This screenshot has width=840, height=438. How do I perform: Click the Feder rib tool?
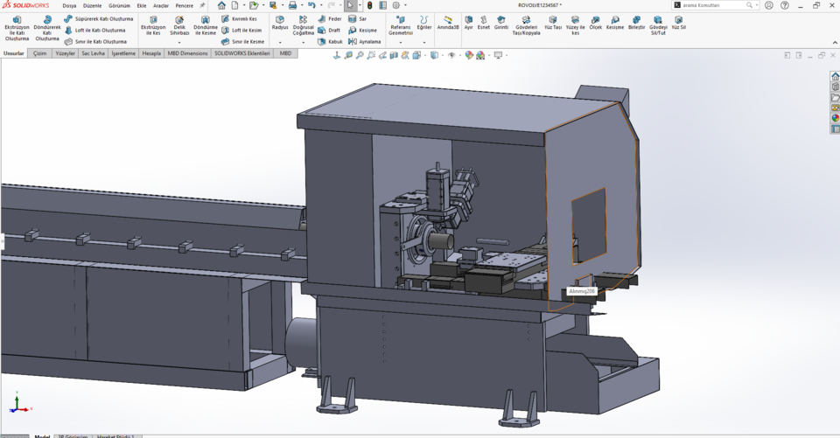click(x=330, y=18)
